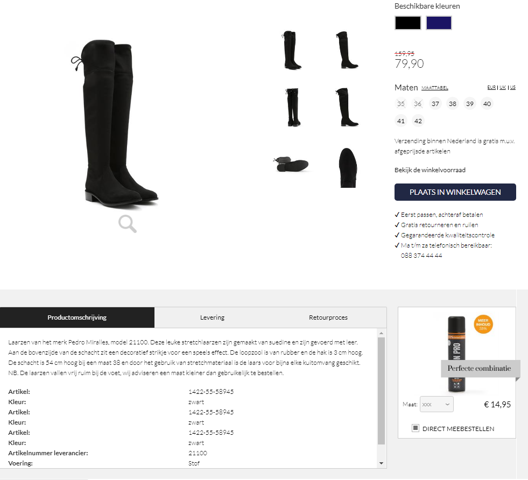Open the Maat size dropdown
The image size is (528, 480).
point(437,404)
